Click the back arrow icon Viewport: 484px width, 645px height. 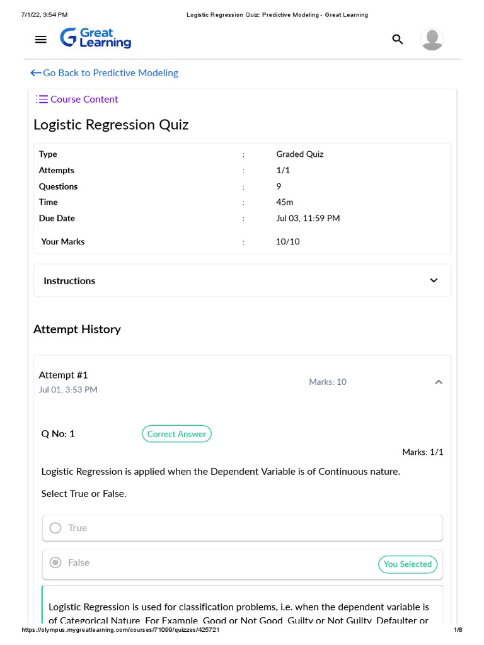[36, 73]
